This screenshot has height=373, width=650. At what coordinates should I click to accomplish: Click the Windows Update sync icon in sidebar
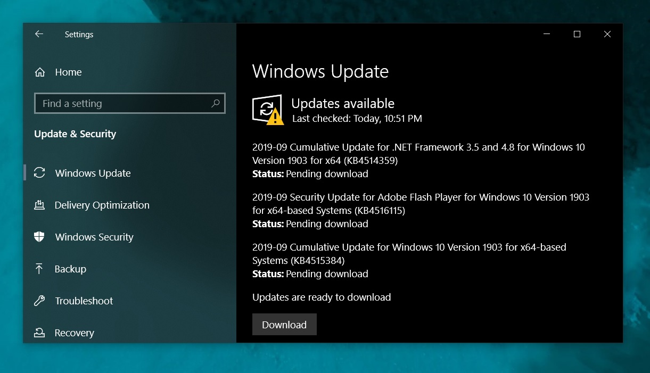point(39,173)
